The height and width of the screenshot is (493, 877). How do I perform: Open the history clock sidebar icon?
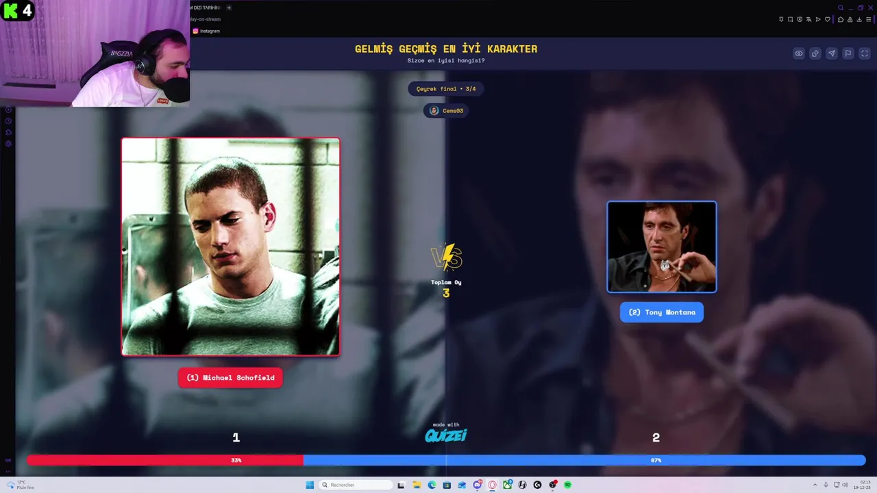click(x=8, y=121)
